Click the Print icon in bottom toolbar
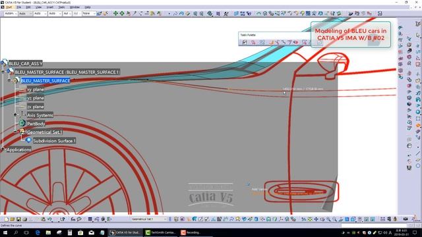Screen dimensions: 422x237 pyautogui.click(x=24, y=219)
